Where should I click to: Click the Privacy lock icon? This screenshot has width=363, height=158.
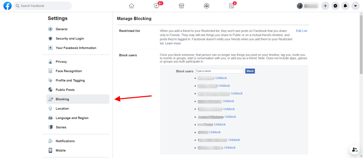50,62
